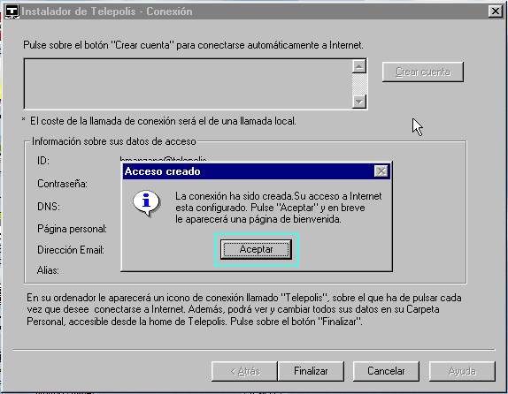The height and width of the screenshot is (394, 508).
Task: Click the information icon in the dialog
Action: 147,203
